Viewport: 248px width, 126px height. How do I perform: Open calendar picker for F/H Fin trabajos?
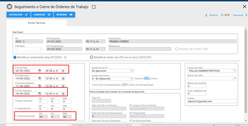coord(40,93)
